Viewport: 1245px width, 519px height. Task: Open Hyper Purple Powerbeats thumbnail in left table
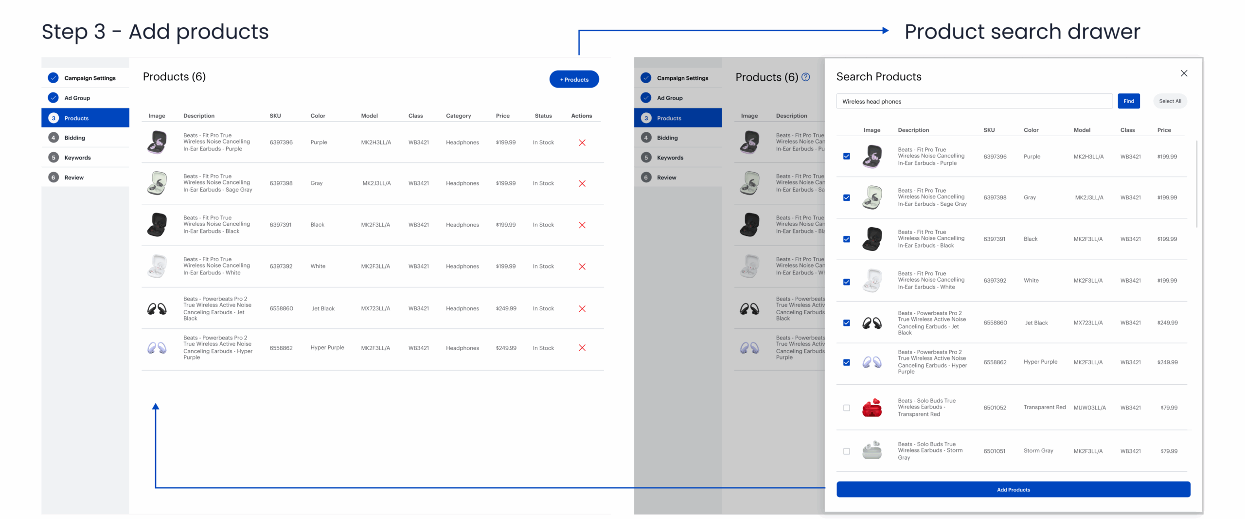click(x=157, y=347)
